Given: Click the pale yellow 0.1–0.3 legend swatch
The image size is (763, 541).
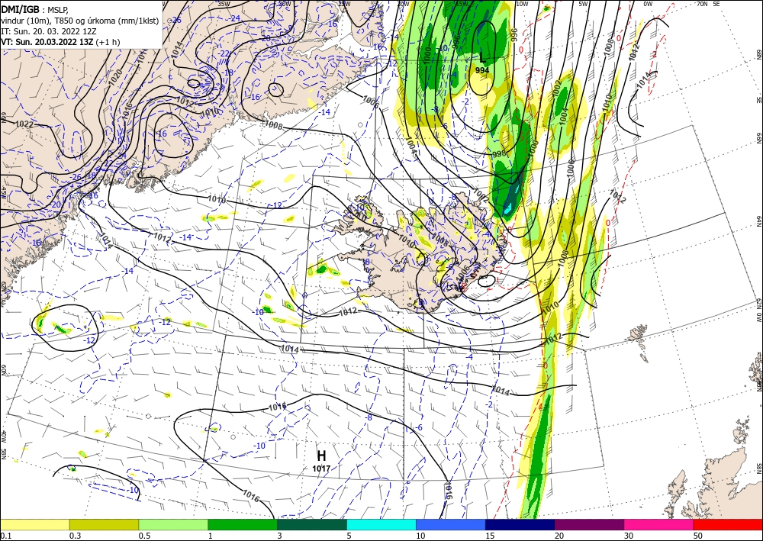Looking at the screenshot, I should (34, 524).
